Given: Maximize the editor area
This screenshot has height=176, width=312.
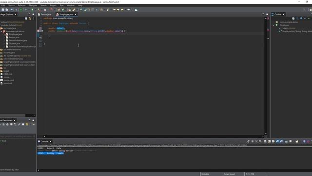Looking at the screenshot, I should pyautogui.click(x=267, y=14).
